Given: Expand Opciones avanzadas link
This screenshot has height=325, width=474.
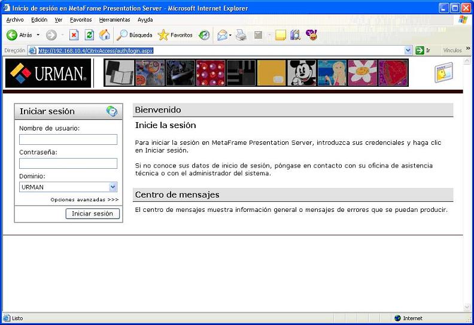Looking at the screenshot, I should click(84, 199).
